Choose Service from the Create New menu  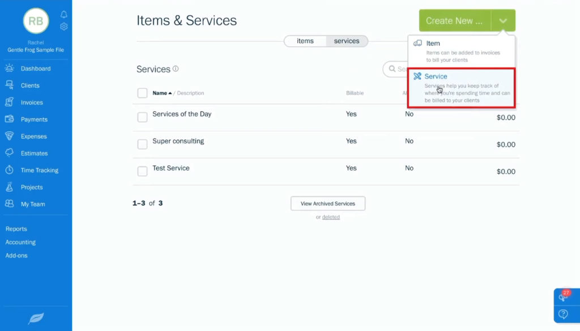point(435,76)
